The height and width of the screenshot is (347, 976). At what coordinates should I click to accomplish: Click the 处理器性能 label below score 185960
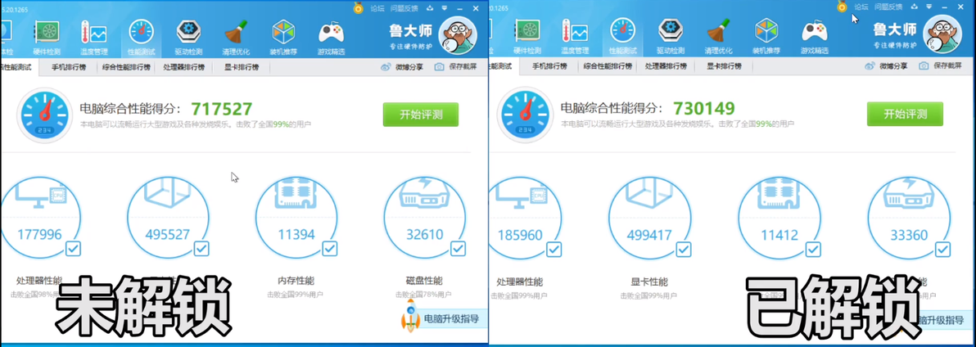tap(520, 282)
